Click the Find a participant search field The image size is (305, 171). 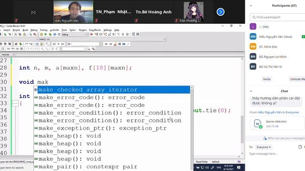[277, 17]
